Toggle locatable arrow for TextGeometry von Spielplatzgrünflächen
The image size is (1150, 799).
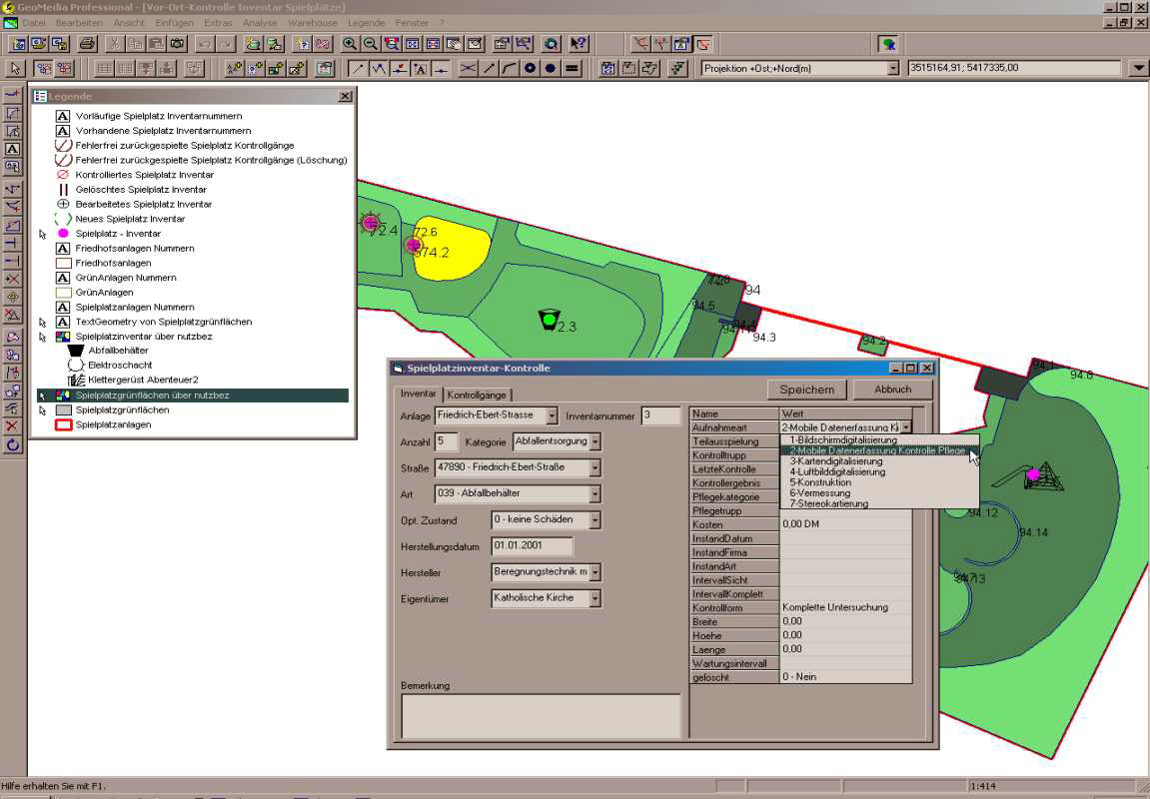tap(43, 322)
